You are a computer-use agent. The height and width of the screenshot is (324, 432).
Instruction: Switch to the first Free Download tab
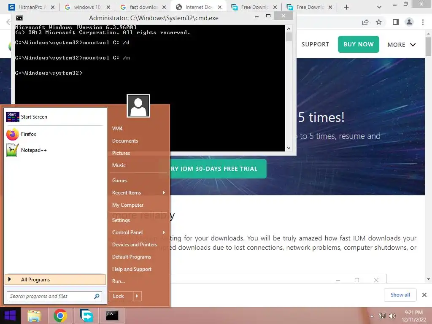254,7
